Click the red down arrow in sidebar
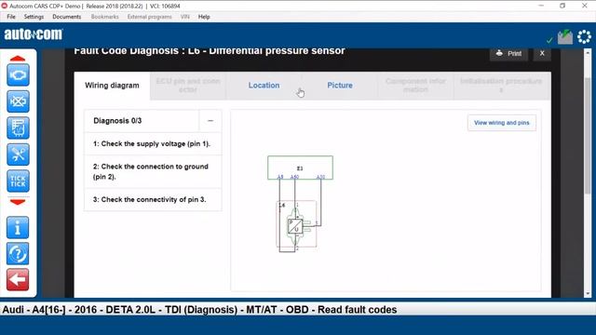Screen dimensions: 596x335 [x=18, y=202]
